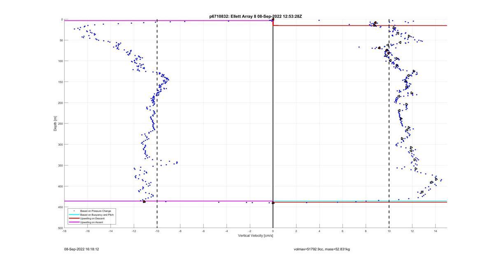Click depth axis tick label "250"
The width and height of the screenshot is (494, 256).
[x=60, y=123]
